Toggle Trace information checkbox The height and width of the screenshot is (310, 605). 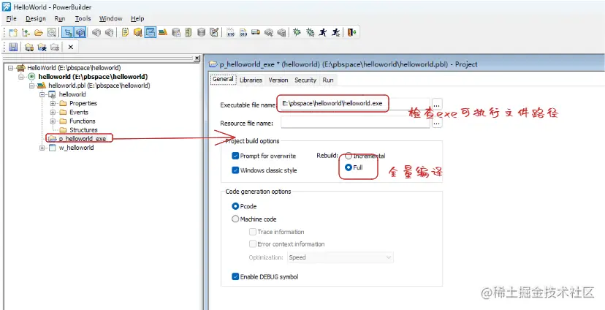[x=253, y=232]
